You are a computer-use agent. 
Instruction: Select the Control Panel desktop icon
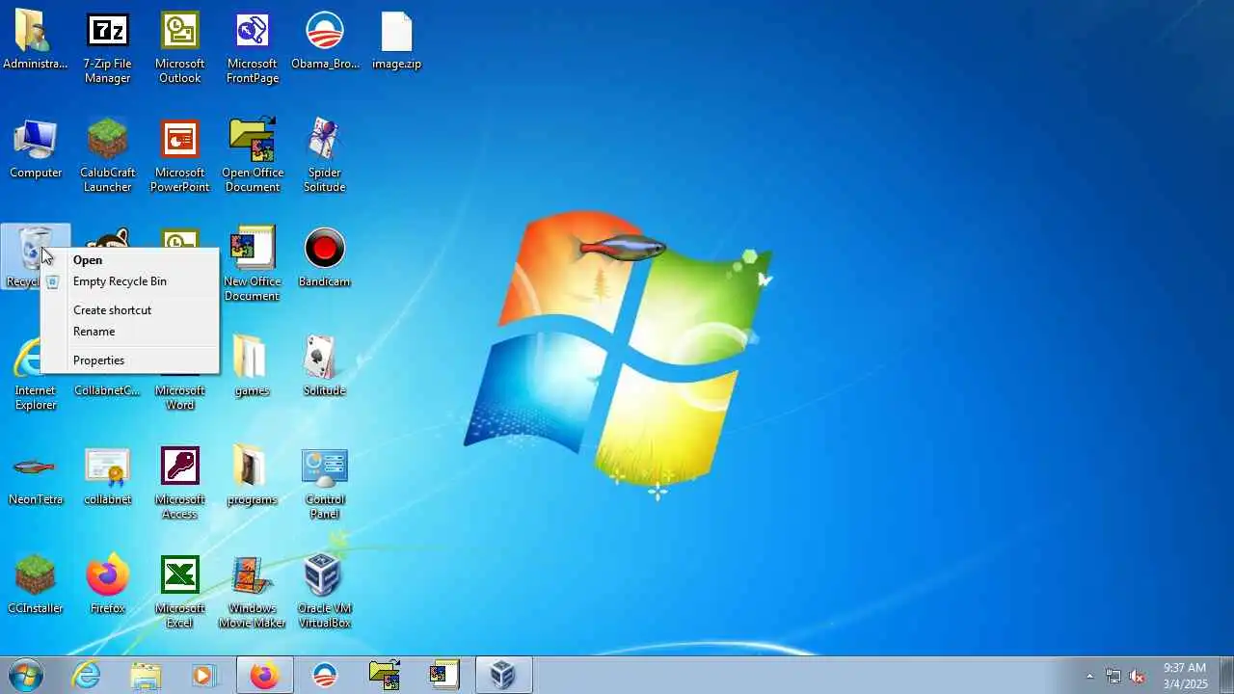click(x=325, y=483)
